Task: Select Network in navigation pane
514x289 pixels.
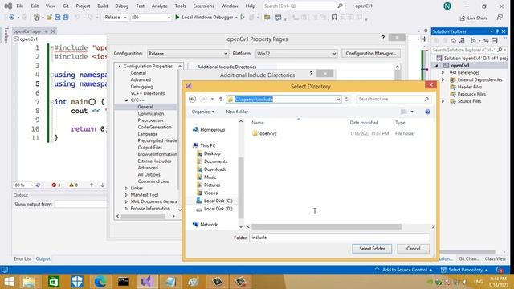Action: (x=206, y=225)
